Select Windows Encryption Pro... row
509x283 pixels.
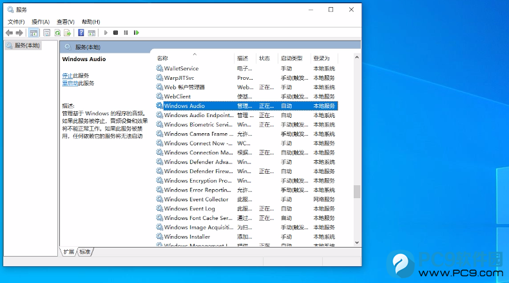coord(247,181)
